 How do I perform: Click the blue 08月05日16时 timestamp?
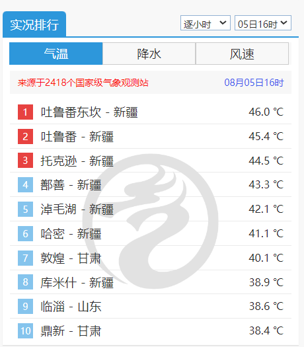(254, 83)
